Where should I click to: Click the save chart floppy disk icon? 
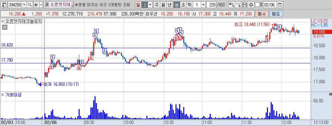[x=245, y=5]
